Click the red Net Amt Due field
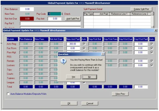The image size is (159, 111). 27,19
